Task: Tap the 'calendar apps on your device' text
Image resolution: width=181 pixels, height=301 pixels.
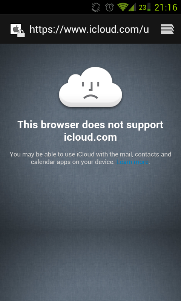Action: pos(73,162)
